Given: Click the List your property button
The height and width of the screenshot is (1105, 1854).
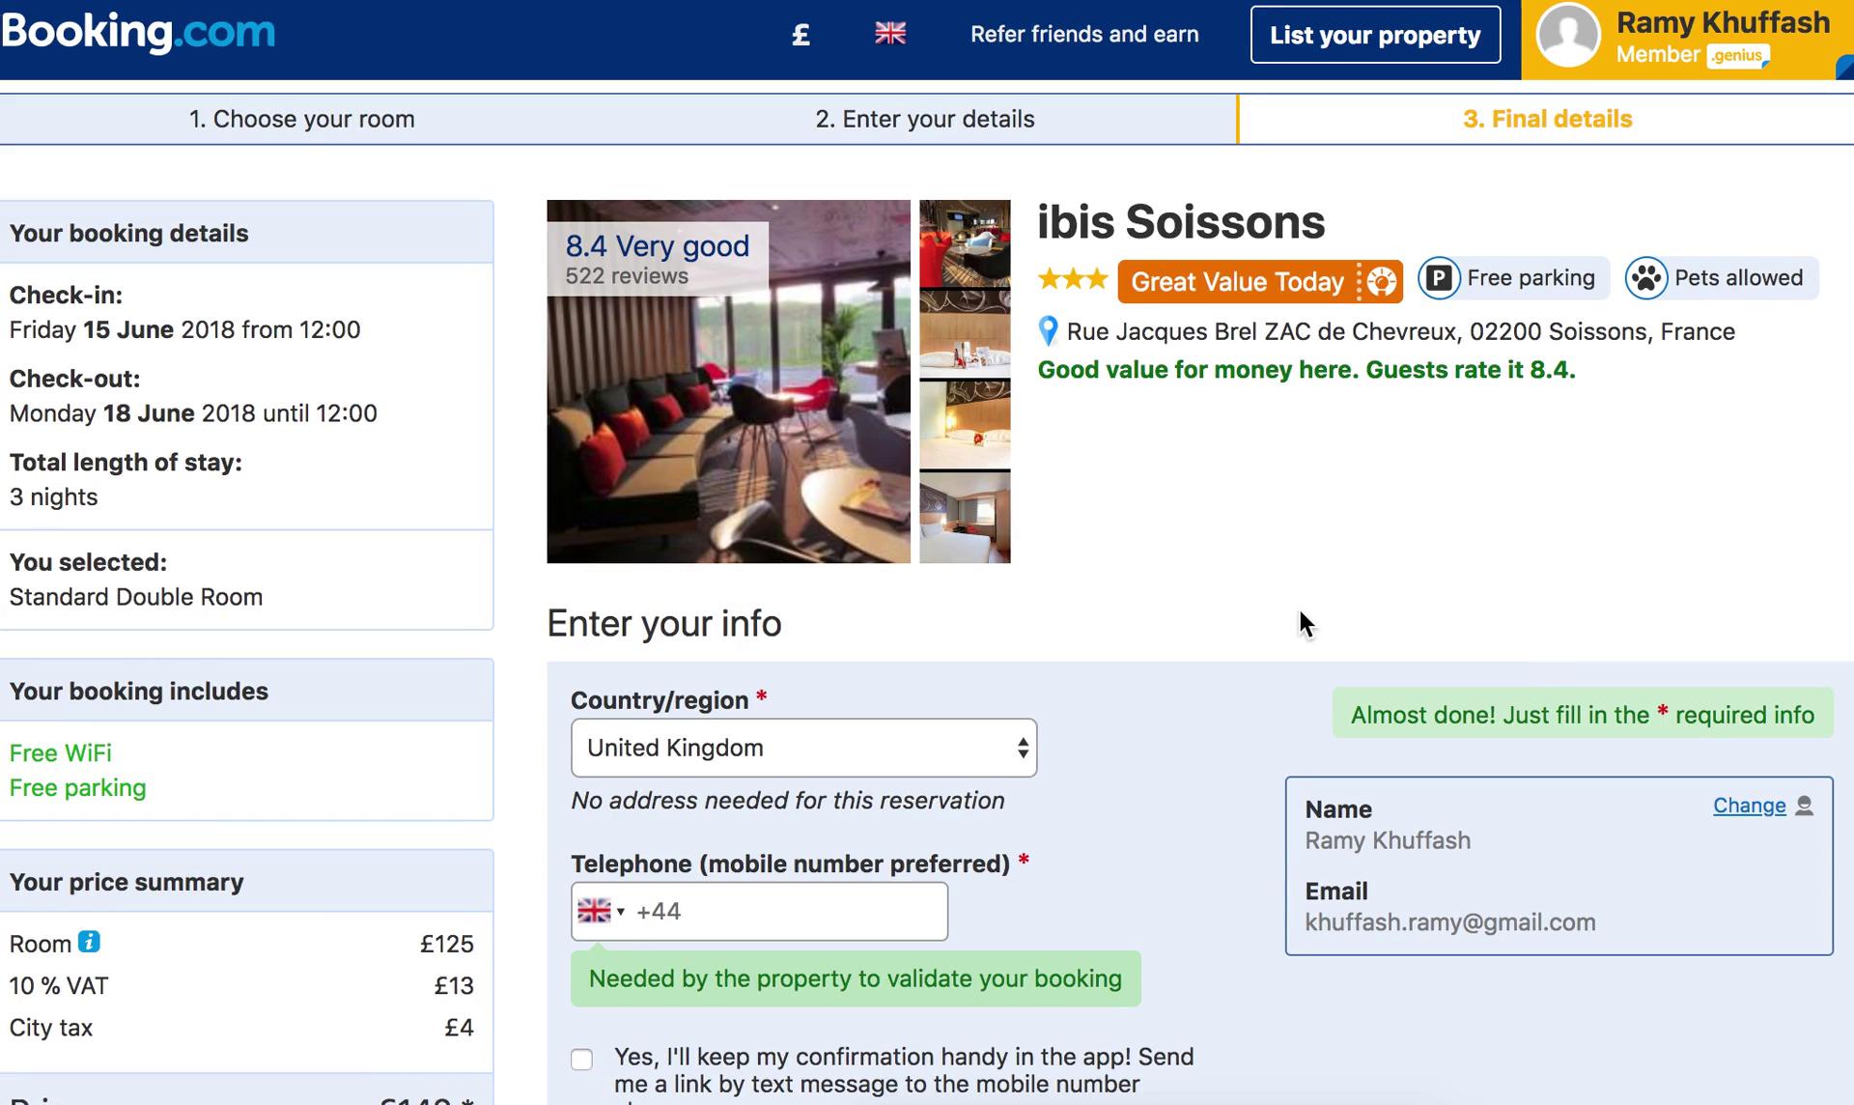Looking at the screenshot, I should coord(1377,36).
